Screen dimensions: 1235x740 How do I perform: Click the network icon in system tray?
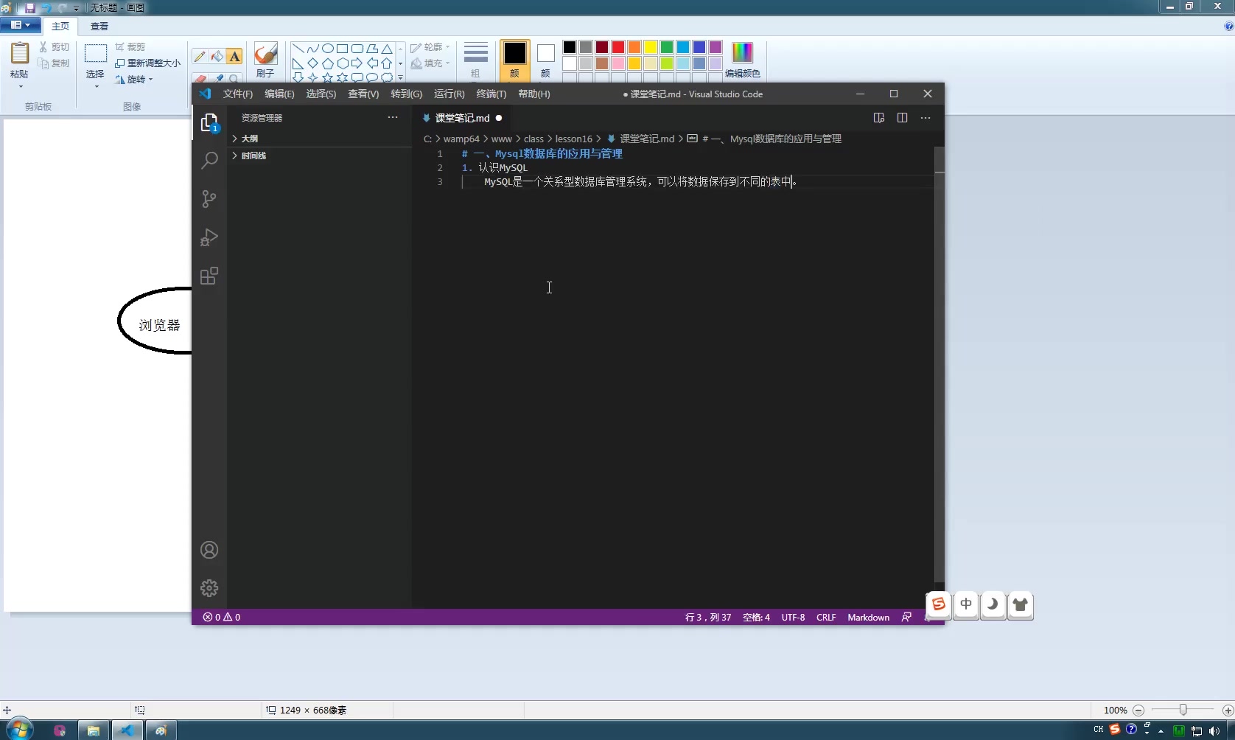pos(1196,731)
